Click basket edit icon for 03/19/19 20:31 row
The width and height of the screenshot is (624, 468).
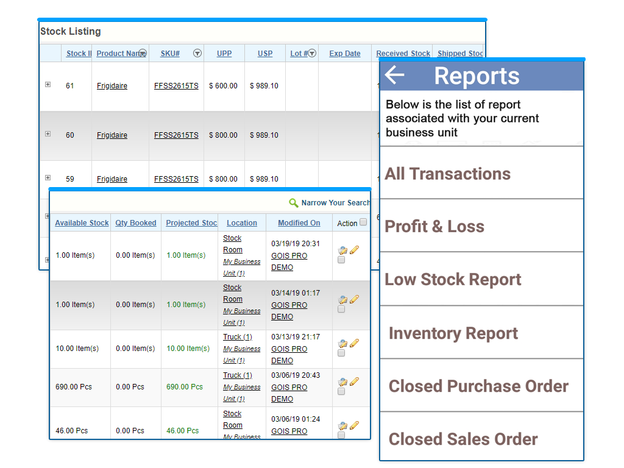342,250
